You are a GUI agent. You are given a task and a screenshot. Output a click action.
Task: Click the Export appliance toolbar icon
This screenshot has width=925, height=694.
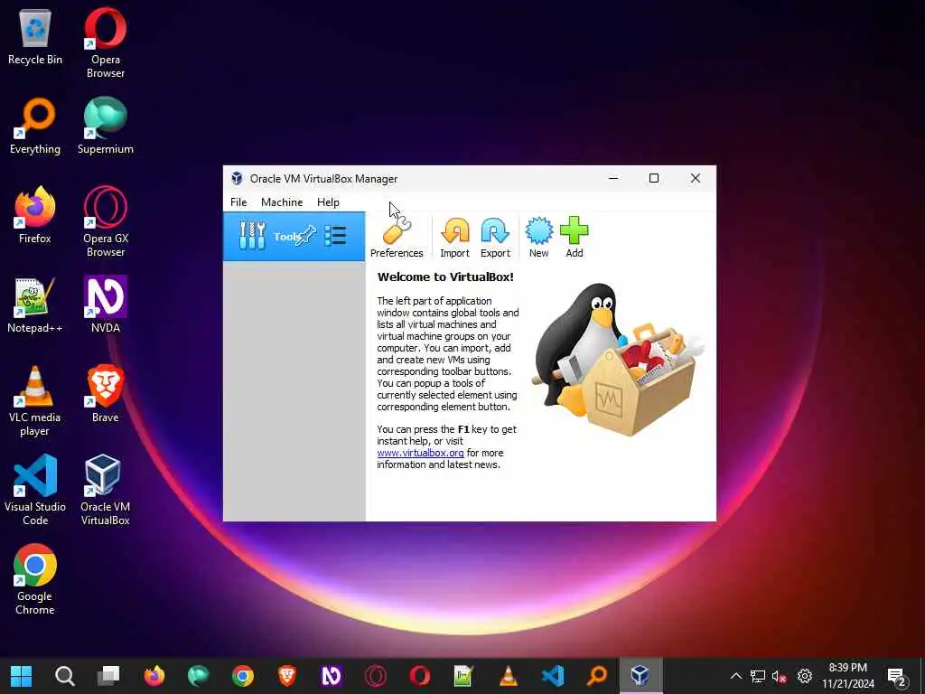(x=495, y=237)
